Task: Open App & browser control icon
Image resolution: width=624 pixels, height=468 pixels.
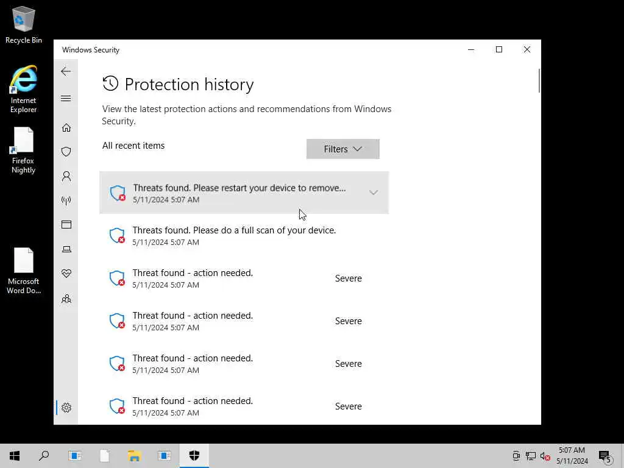Action: [66, 225]
